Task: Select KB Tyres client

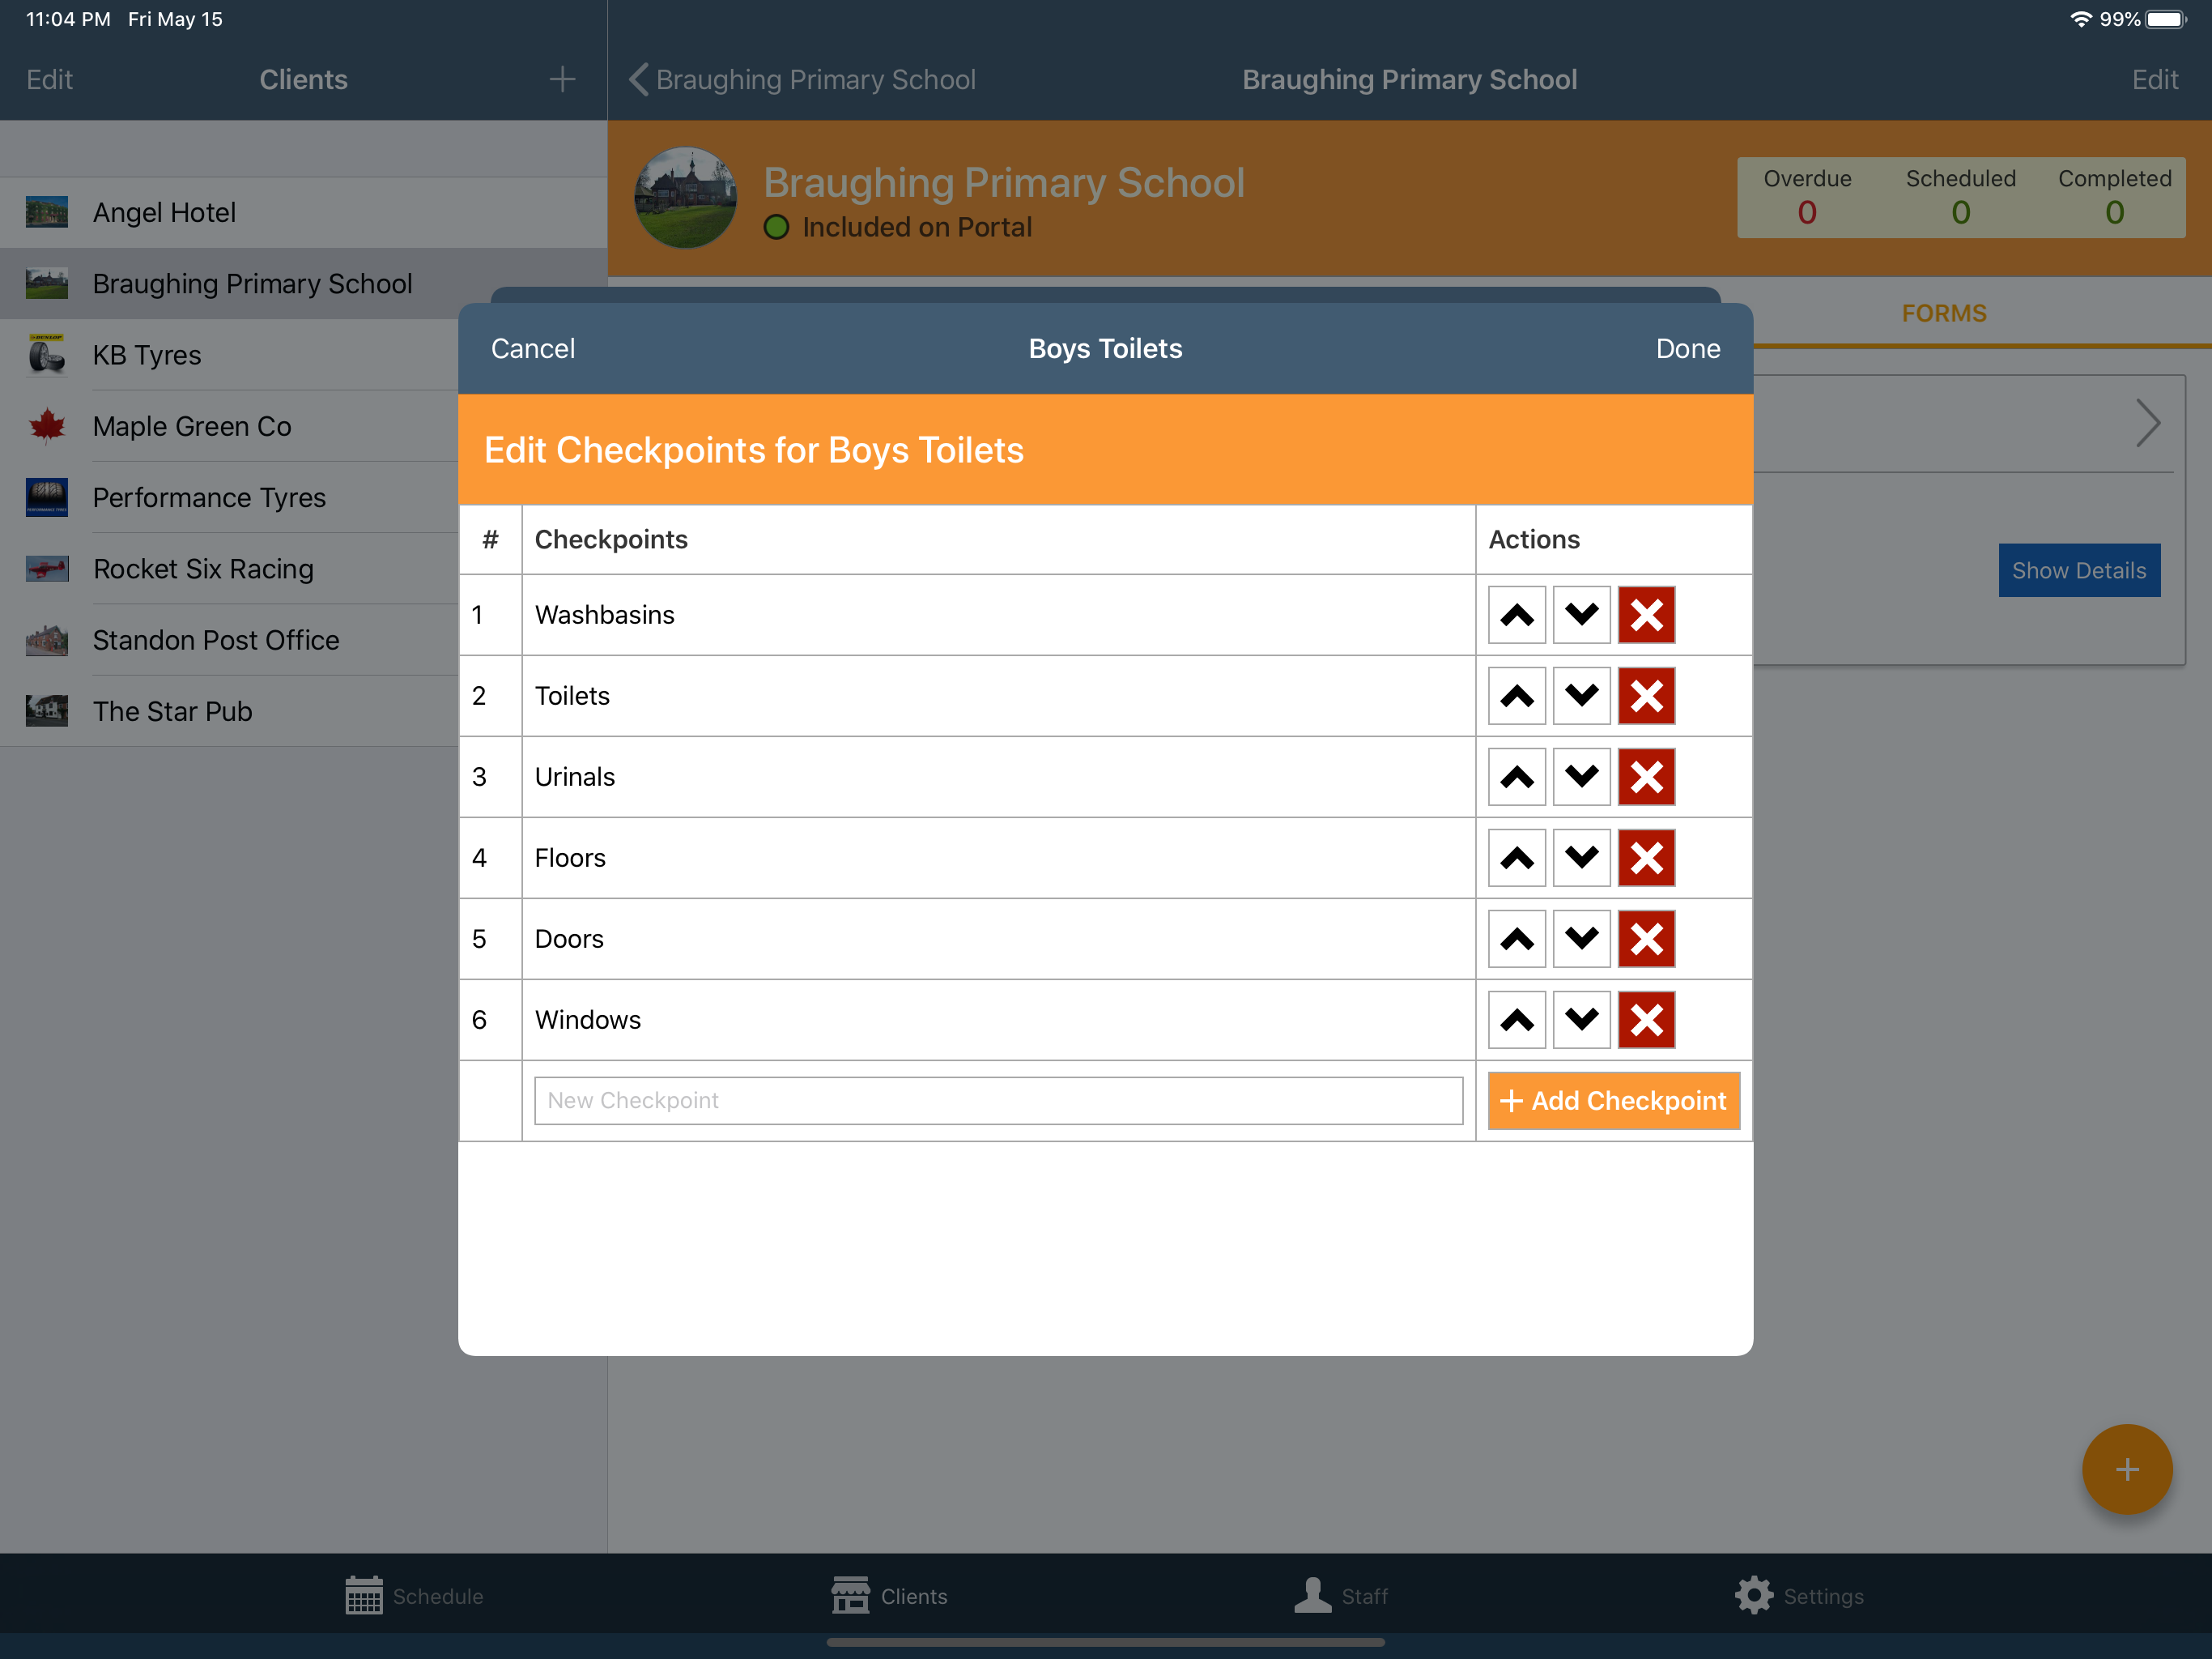Action: click(230, 354)
